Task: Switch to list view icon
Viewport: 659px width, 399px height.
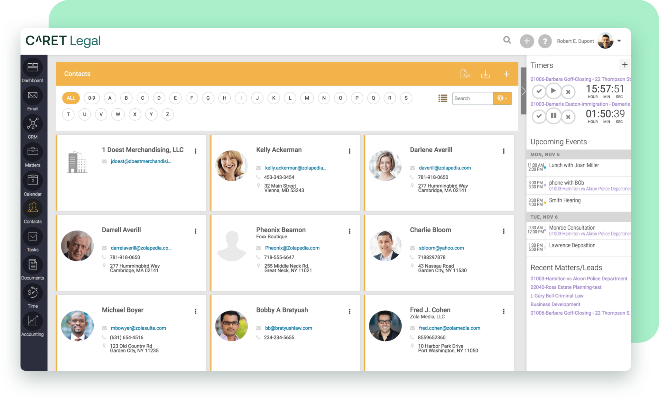Action: [443, 98]
